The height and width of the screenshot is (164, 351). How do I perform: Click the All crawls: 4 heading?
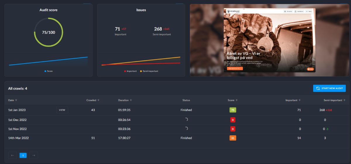18,88
